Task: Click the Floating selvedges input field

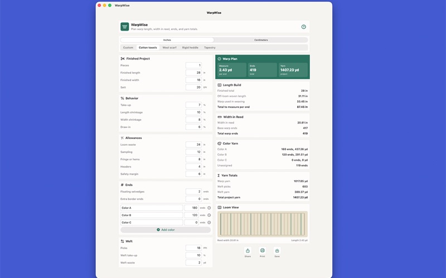Action: [x=193, y=192]
